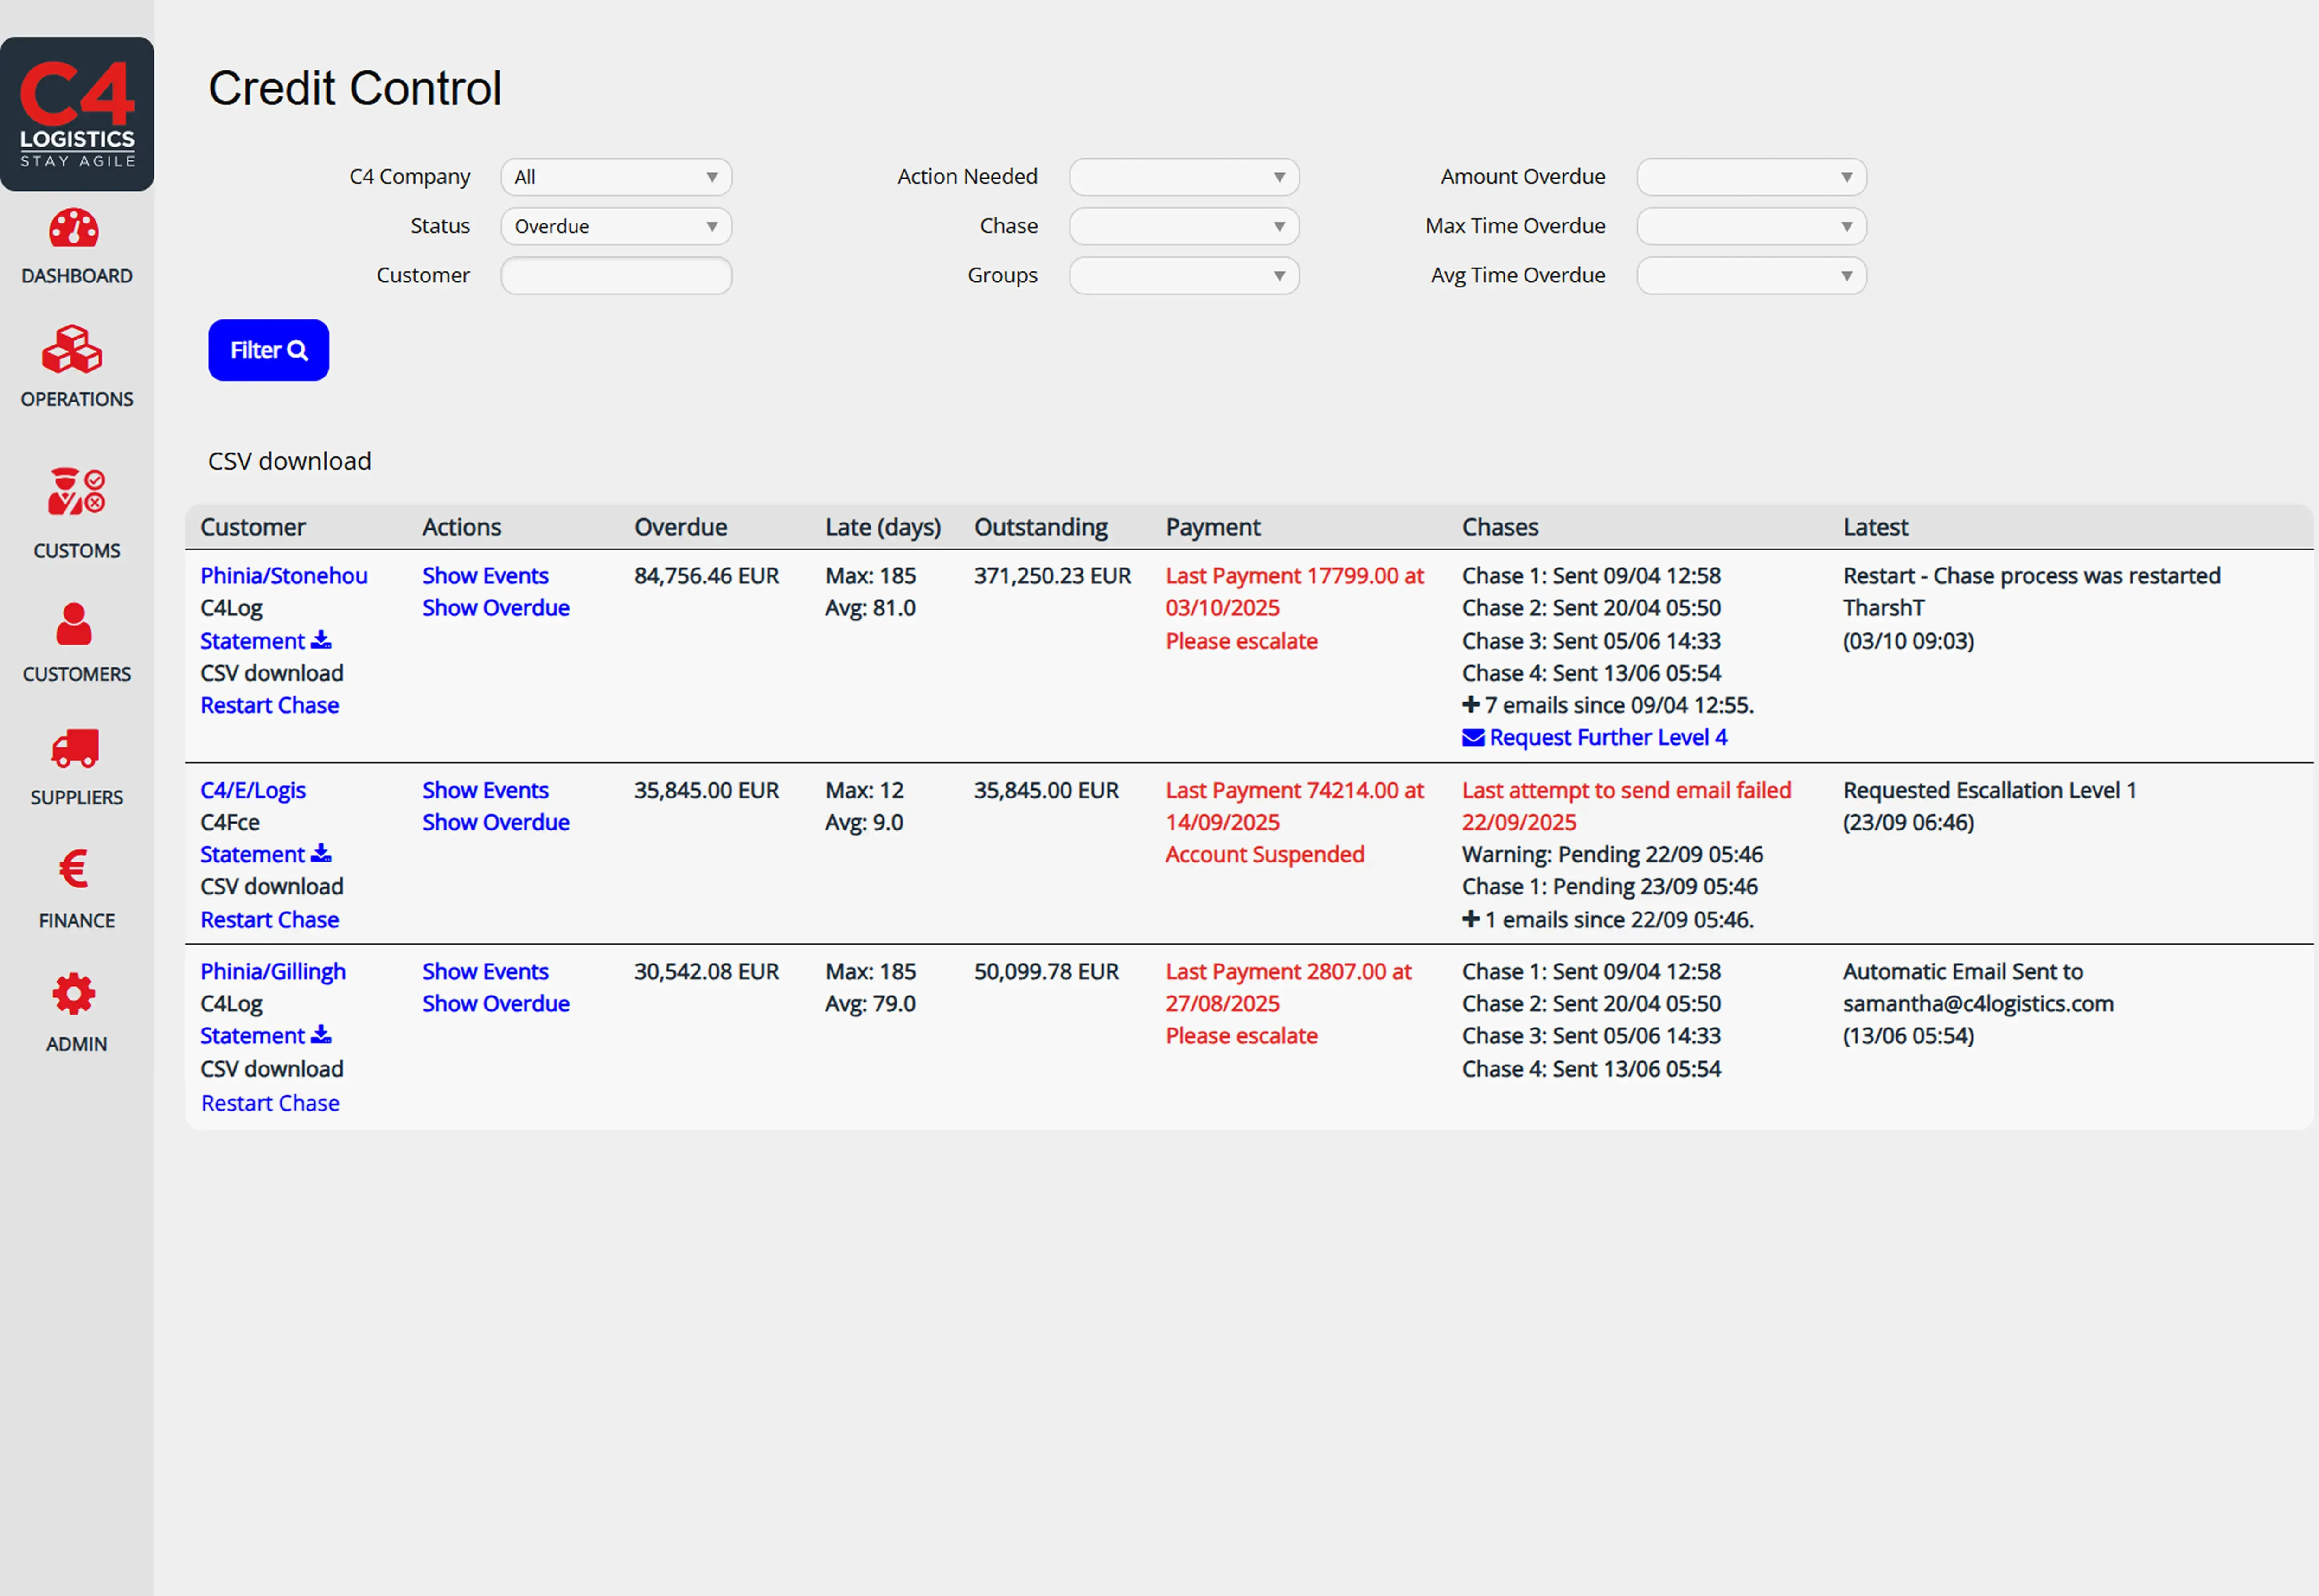Click Show Events for C4/E/Logis
Screen dimensions: 2319x1596
click(485, 790)
